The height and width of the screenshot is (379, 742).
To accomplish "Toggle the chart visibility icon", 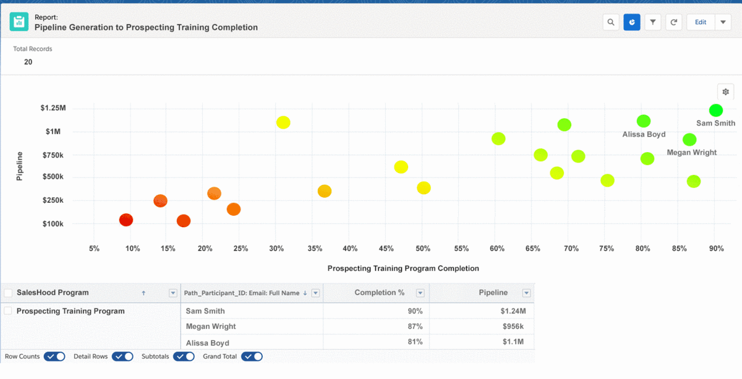I will (x=632, y=22).
